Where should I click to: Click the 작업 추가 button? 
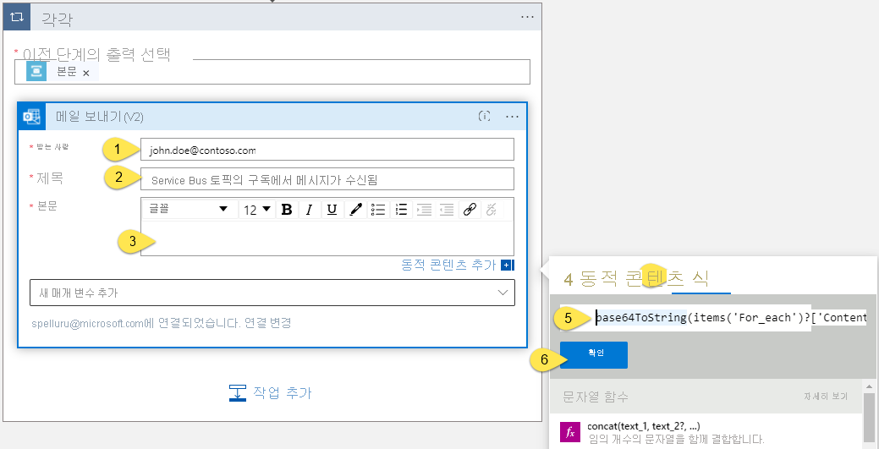(x=270, y=393)
